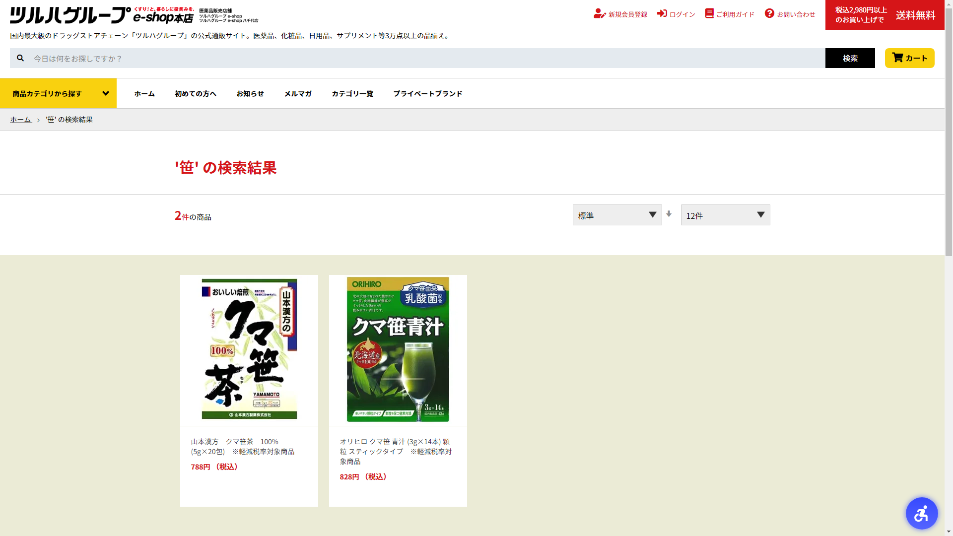Toggle sort direction arrow icon
This screenshot has height=536, width=953.
pos(669,214)
